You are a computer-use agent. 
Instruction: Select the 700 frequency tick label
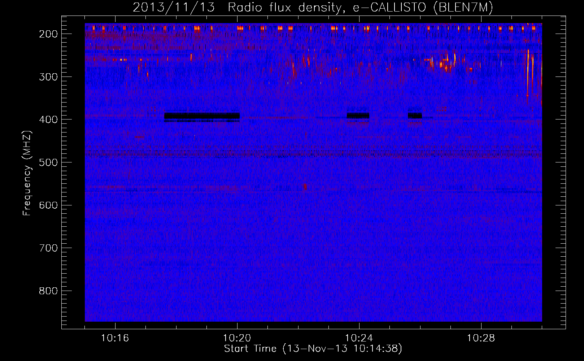[x=48, y=248]
